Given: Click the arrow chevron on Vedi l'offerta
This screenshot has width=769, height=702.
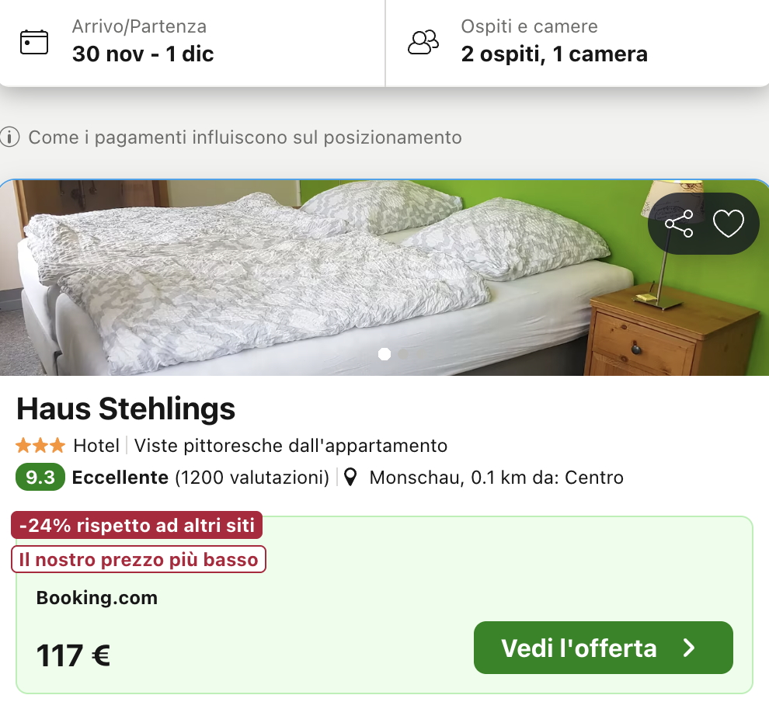Looking at the screenshot, I should pos(689,648).
